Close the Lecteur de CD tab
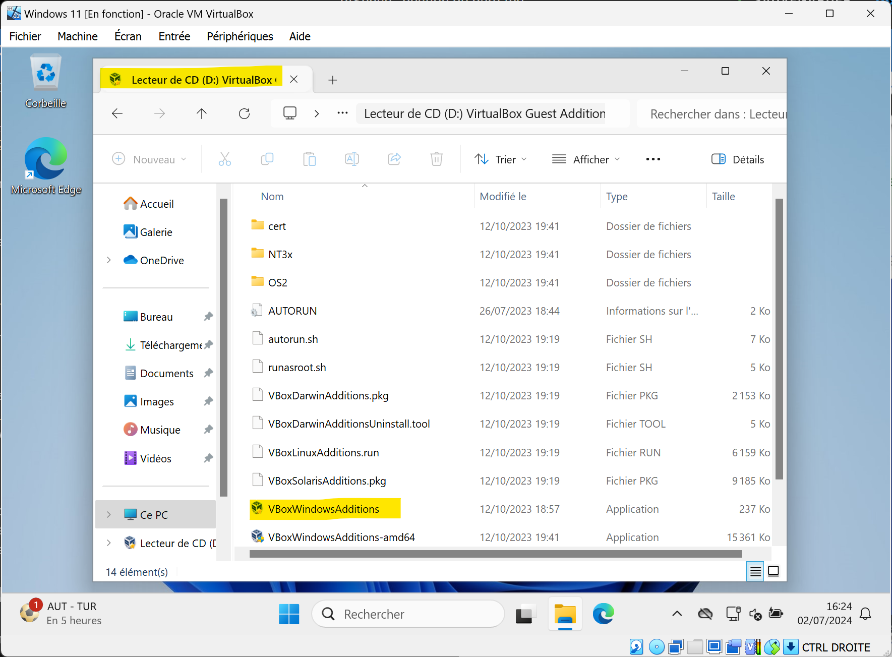The width and height of the screenshot is (892, 657). point(294,79)
